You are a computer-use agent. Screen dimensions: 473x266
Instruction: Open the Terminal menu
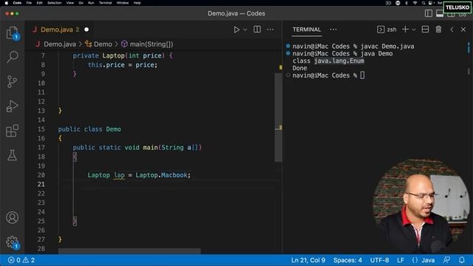pos(105,3)
